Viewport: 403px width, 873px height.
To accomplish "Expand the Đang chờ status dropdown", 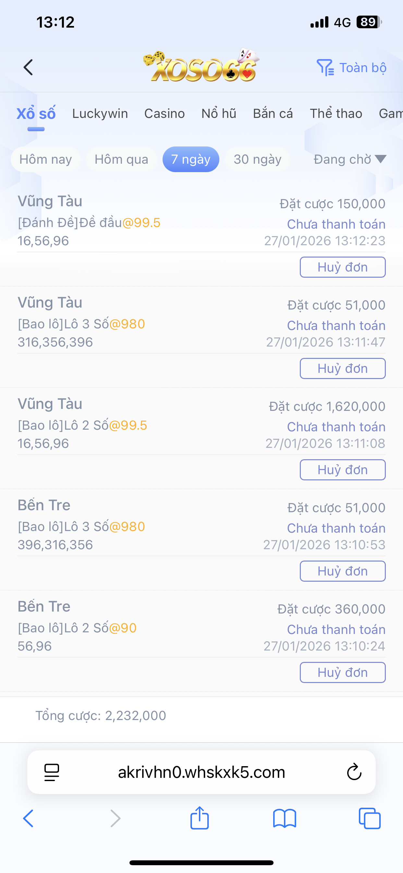I will pyautogui.click(x=350, y=159).
